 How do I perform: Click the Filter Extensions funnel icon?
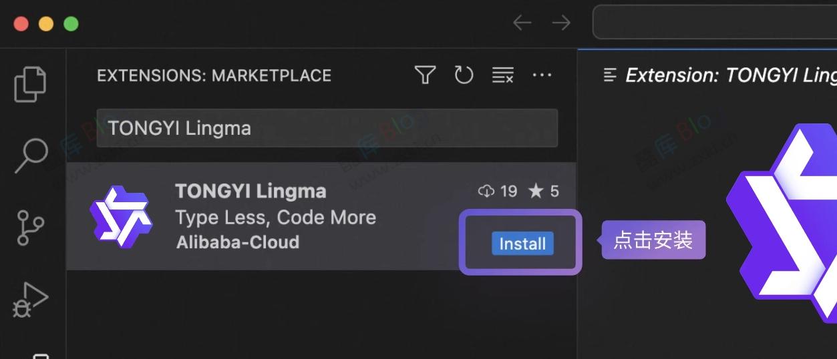[425, 75]
